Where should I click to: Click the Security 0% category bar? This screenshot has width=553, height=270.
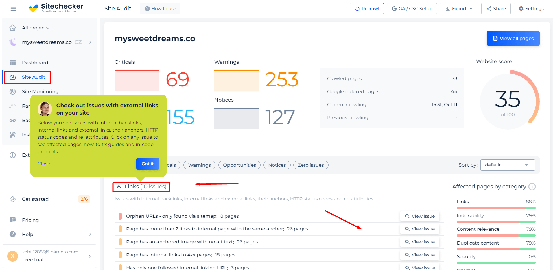click(x=496, y=263)
